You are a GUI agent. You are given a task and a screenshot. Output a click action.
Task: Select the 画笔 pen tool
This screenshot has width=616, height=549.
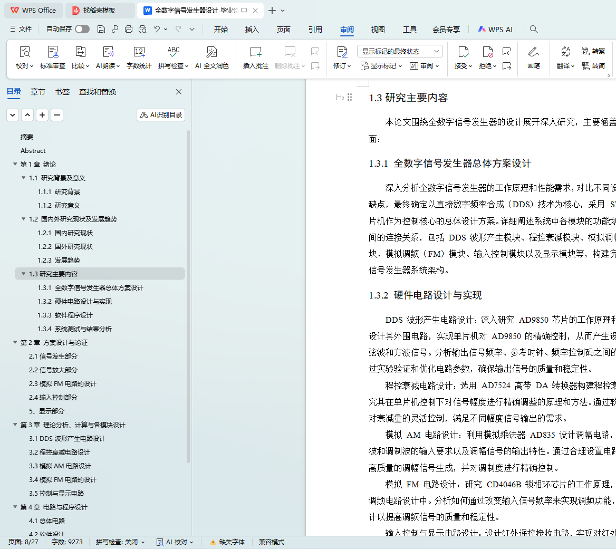[533, 52]
